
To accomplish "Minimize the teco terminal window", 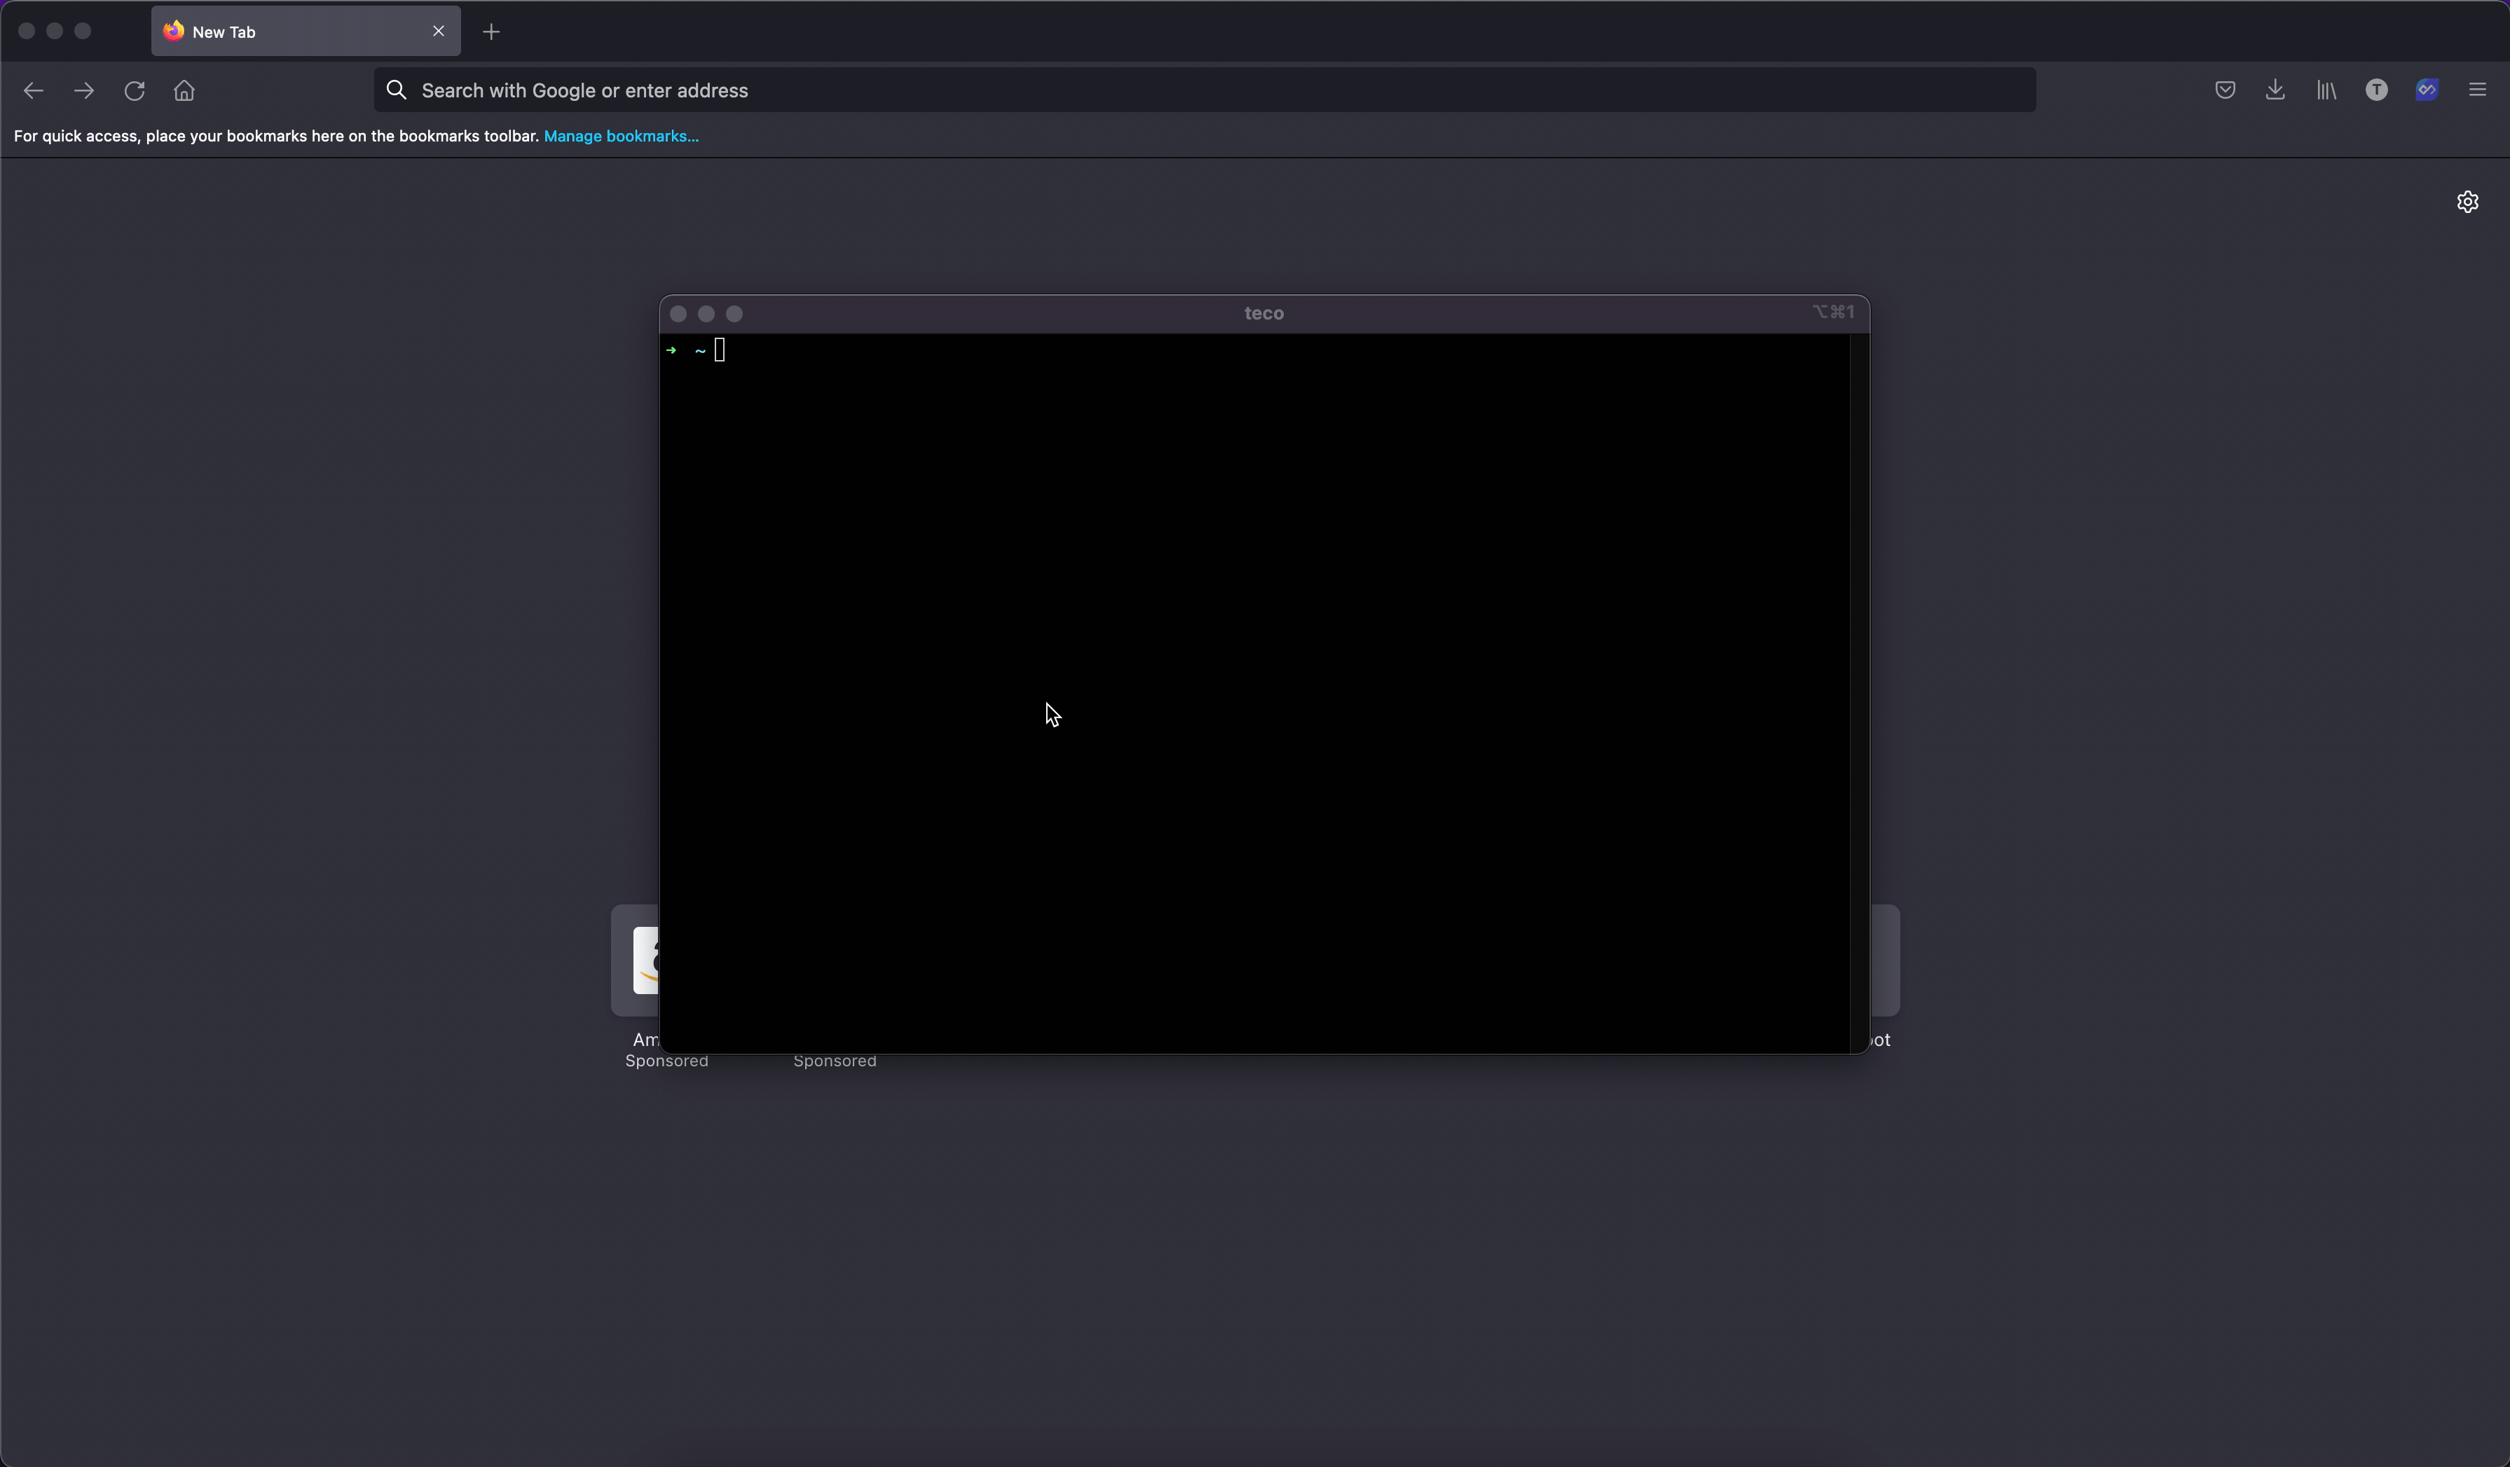I will pyautogui.click(x=706, y=314).
